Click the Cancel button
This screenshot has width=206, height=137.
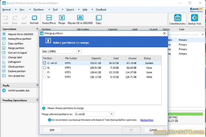pos(153,130)
